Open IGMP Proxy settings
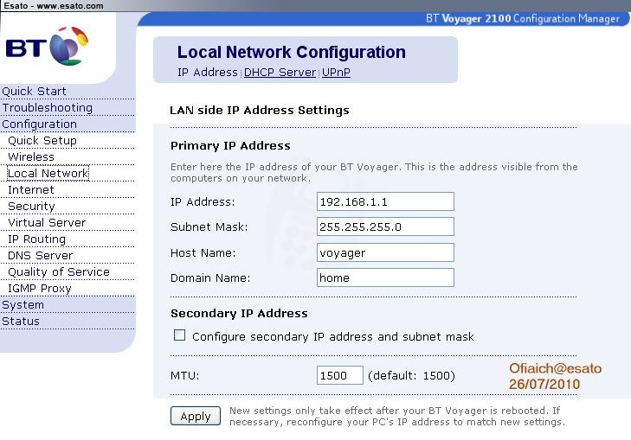This screenshot has width=631, height=440. (40, 289)
